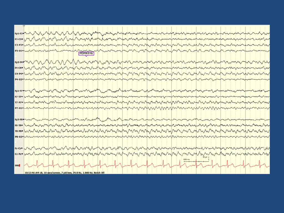The height and width of the screenshot is (213, 284).
Task: Select the Fp2-F8 channel label
Action: click(x=19, y=120)
